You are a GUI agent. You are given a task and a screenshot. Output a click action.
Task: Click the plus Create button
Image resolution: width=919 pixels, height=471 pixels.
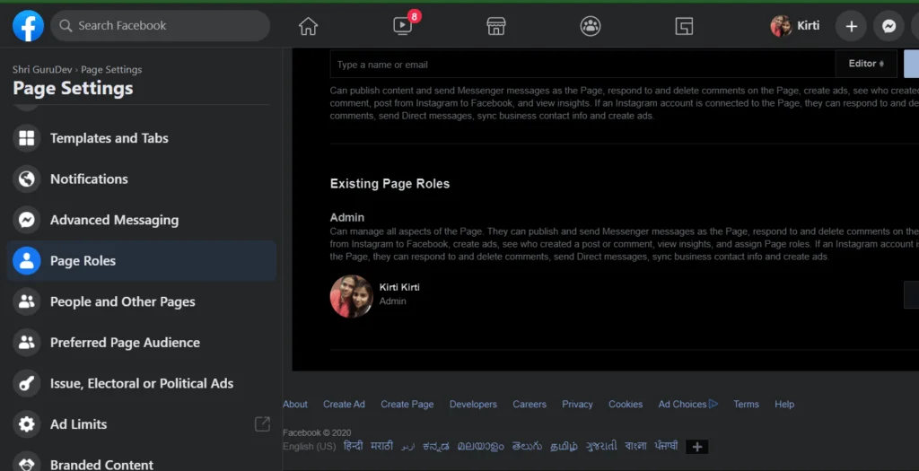851,26
